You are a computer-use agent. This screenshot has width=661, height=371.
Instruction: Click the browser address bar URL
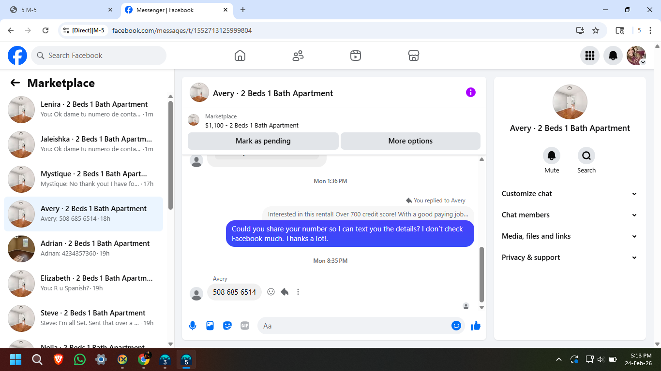tap(182, 30)
